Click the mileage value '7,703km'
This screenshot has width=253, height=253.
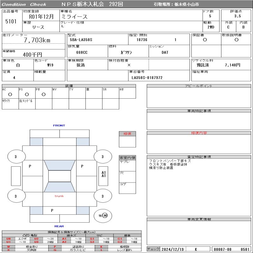pos(37,40)
